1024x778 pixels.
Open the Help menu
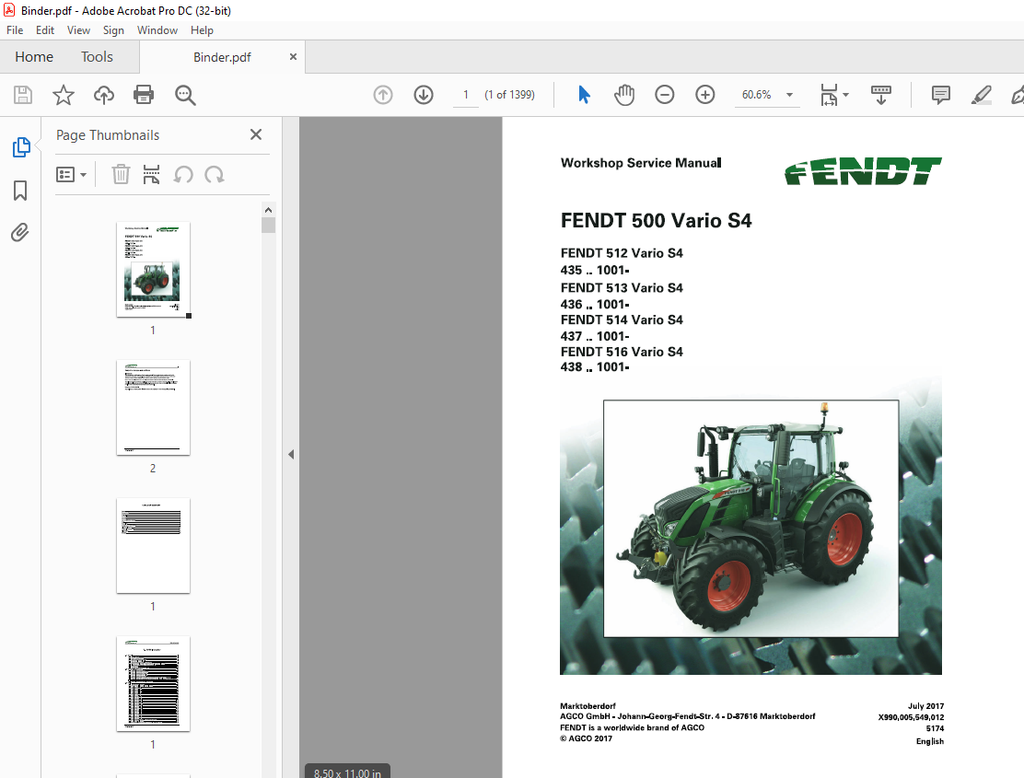point(202,30)
